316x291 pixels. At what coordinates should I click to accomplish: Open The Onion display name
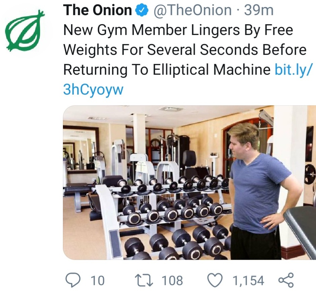(97, 11)
